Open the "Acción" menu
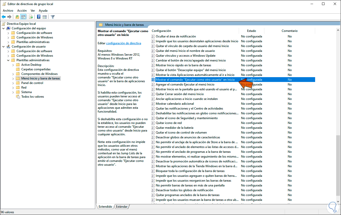Screen dimensions: 341x215 22,10
